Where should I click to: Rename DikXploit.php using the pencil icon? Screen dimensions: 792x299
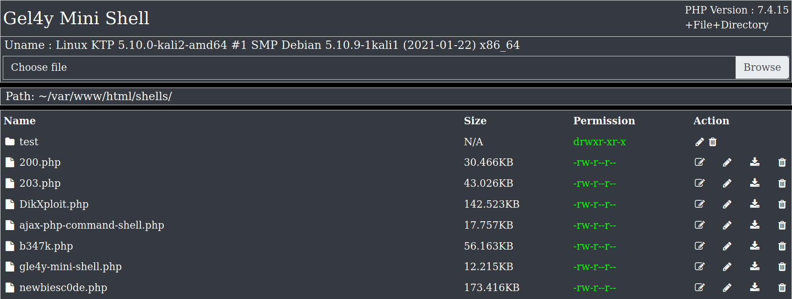[727, 204]
